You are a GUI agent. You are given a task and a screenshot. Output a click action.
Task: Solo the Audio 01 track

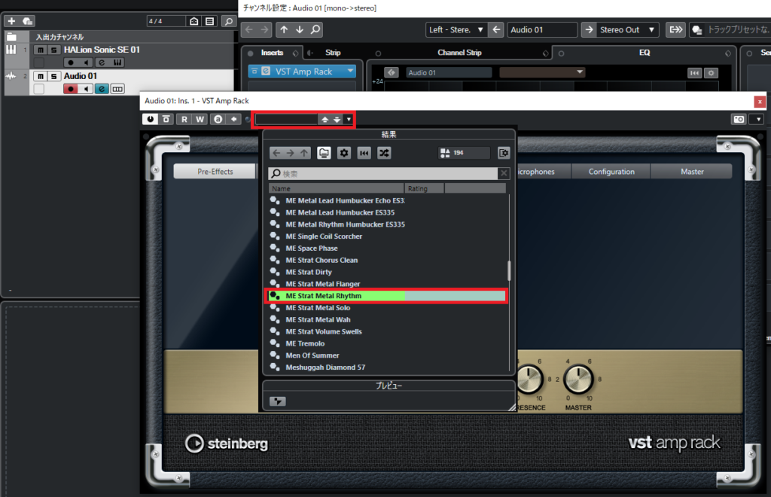54,76
